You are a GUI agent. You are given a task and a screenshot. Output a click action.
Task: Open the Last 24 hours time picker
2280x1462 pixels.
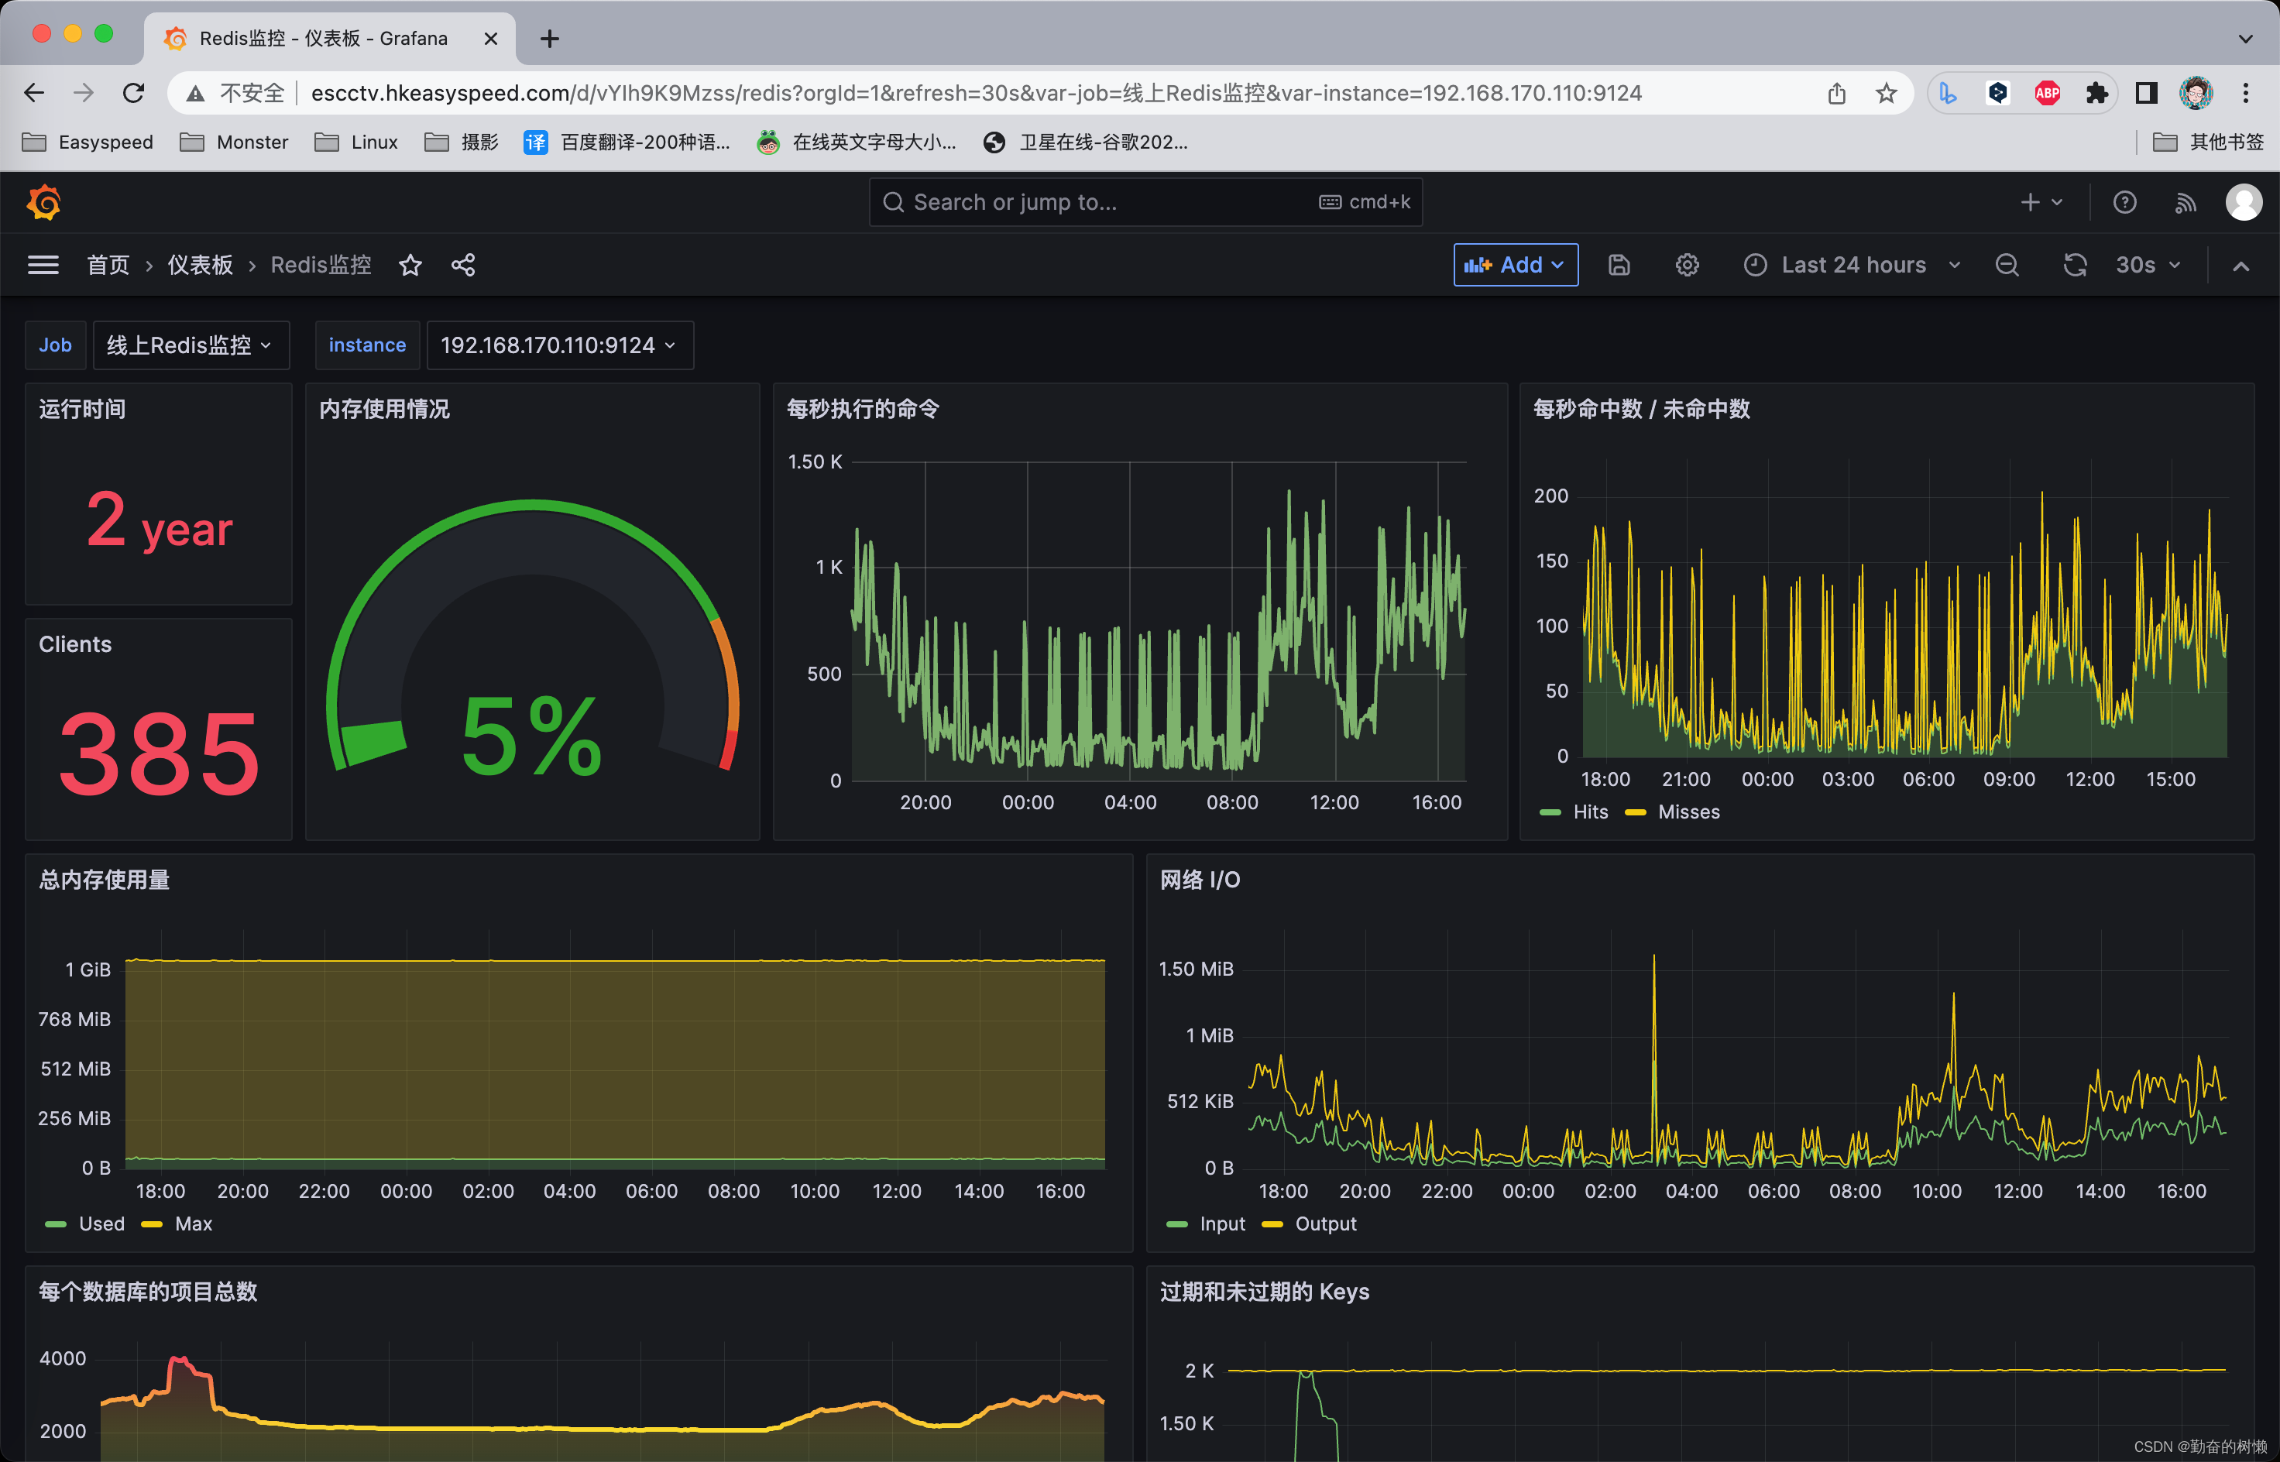point(1852,265)
